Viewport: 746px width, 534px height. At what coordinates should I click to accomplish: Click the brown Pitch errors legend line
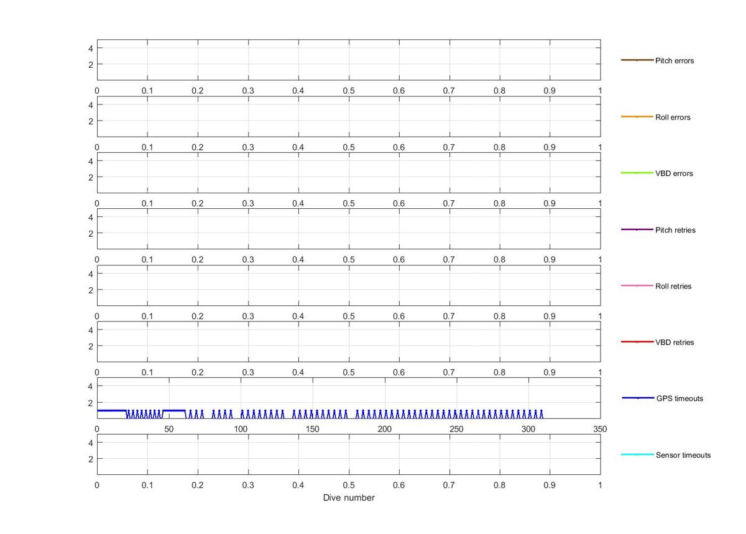point(637,60)
